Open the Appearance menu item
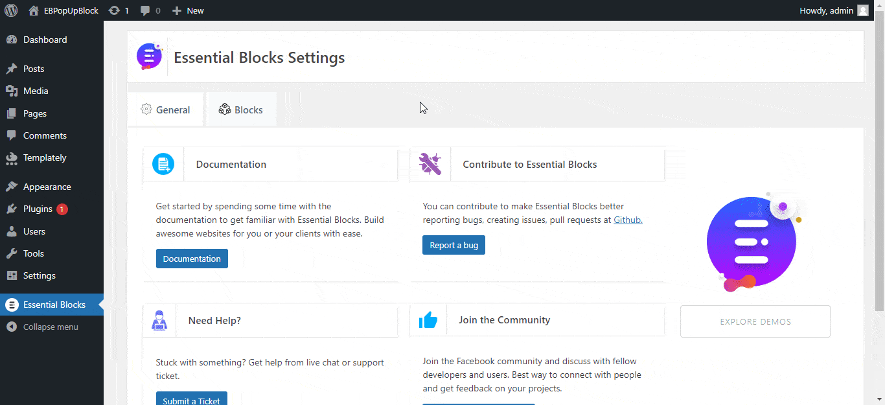 pyautogui.click(x=52, y=187)
